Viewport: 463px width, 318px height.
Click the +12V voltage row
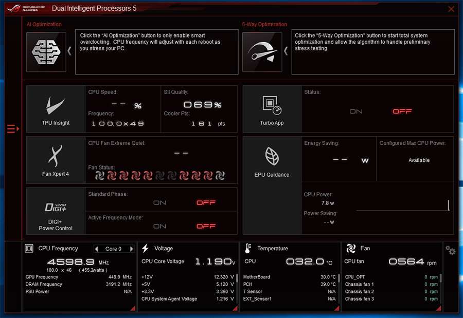tap(187, 277)
